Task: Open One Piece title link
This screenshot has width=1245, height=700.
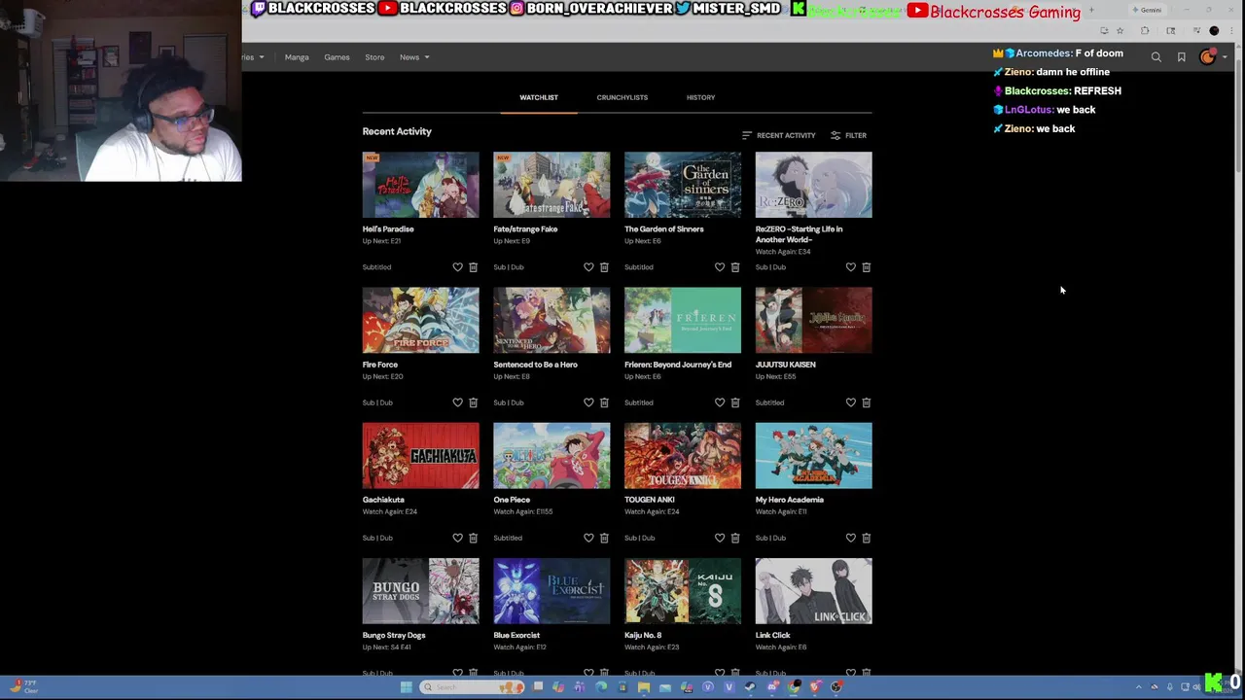Action: (x=512, y=500)
